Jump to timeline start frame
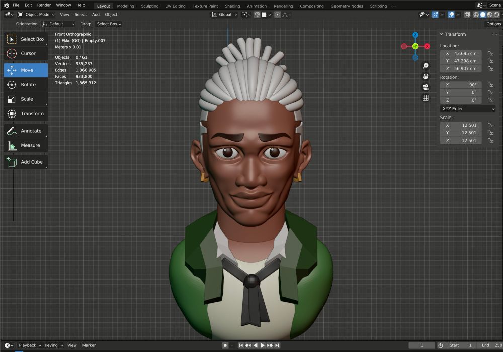This screenshot has width=503, height=352. (x=241, y=345)
